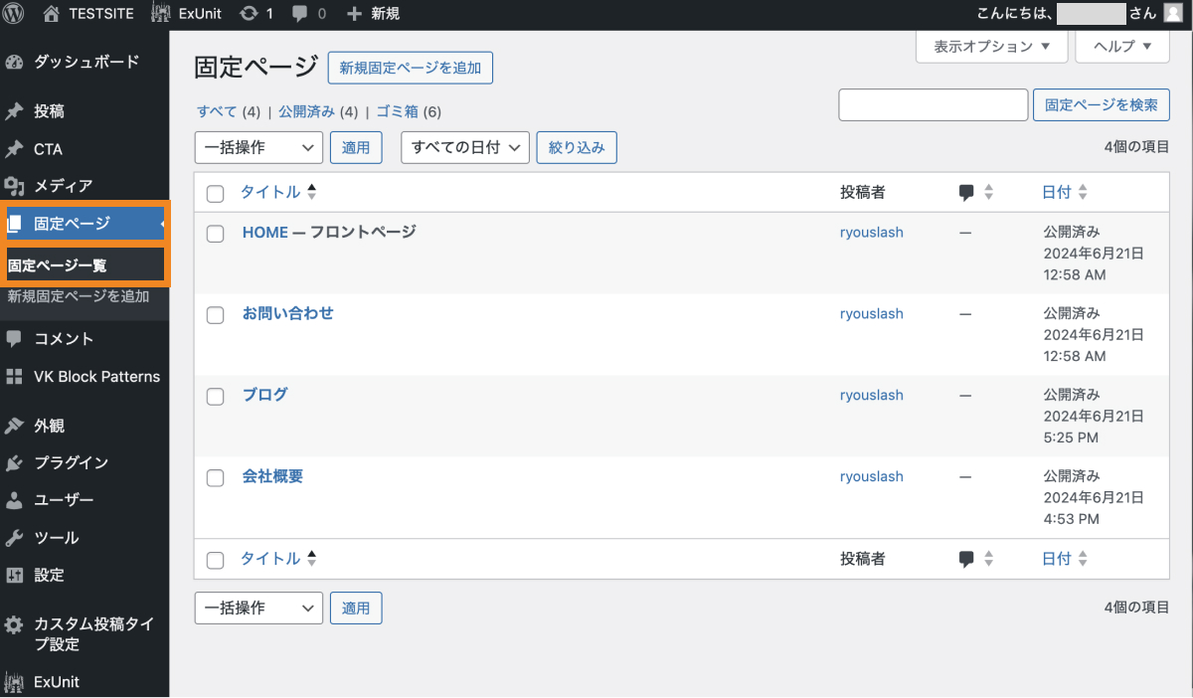Image resolution: width=1193 pixels, height=698 pixels.
Task: Click the 新規固定ページを追加 button
Action: (x=410, y=68)
